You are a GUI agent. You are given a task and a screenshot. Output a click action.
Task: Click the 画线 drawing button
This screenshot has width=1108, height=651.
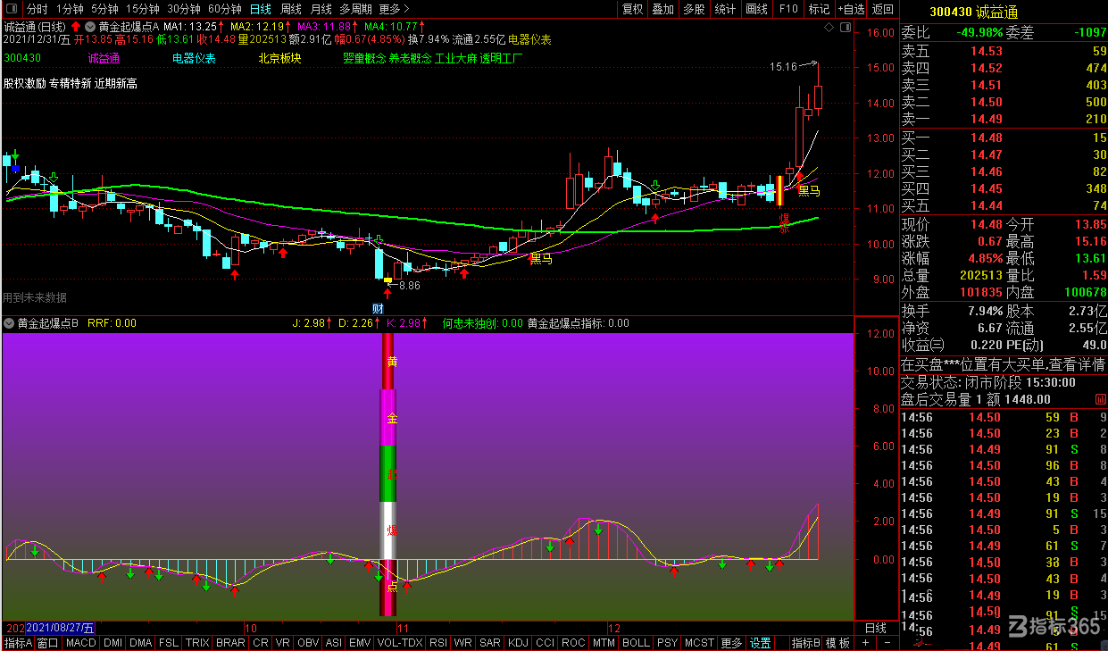pyautogui.click(x=756, y=9)
